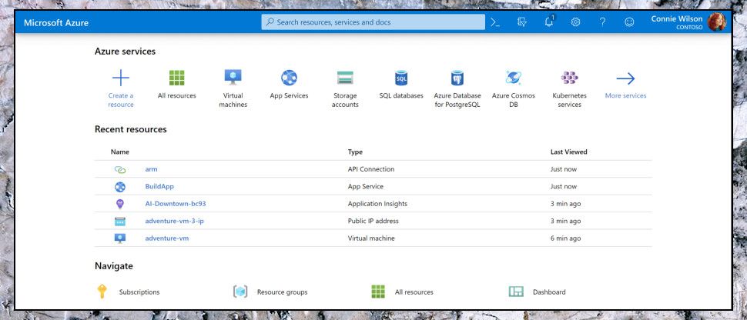Click the Microsoft Azure home title

56,22
